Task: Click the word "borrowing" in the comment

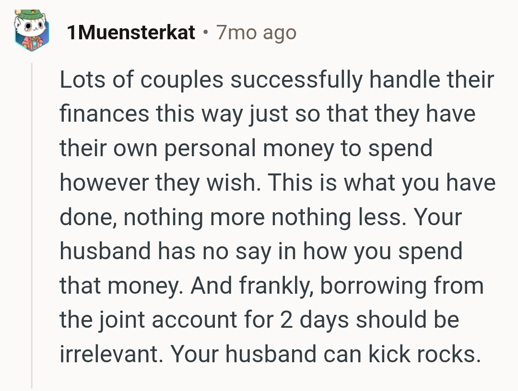Action: click(369, 286)
